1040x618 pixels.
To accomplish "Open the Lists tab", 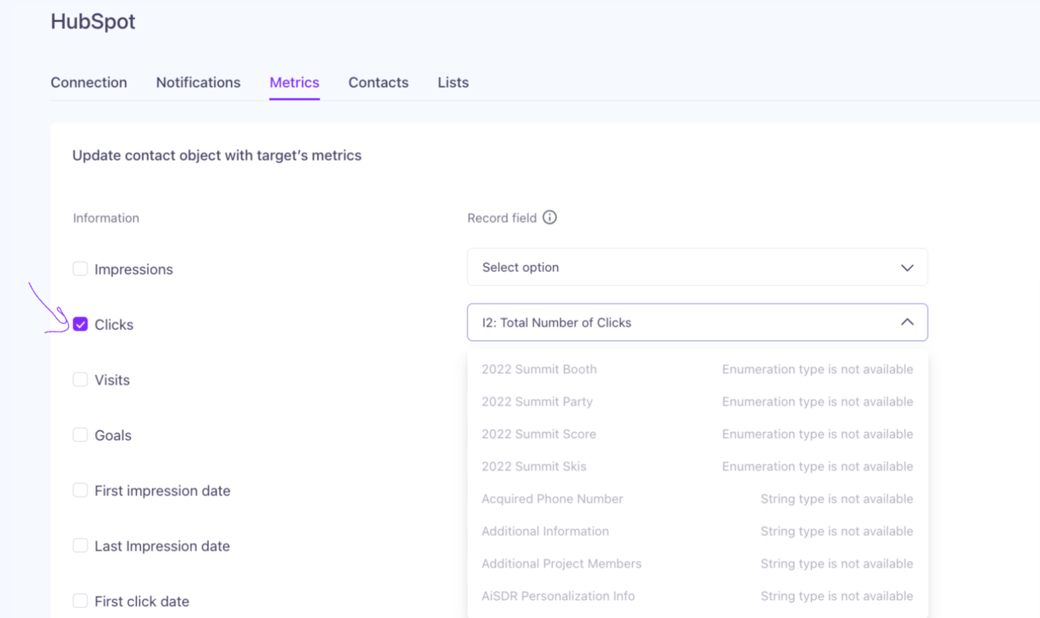I will pyautogui.click(x=453, y=82).
